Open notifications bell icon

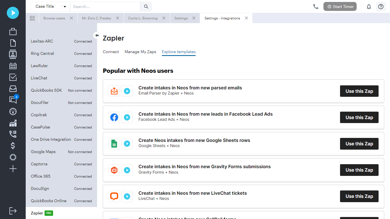tap(369, 7)
